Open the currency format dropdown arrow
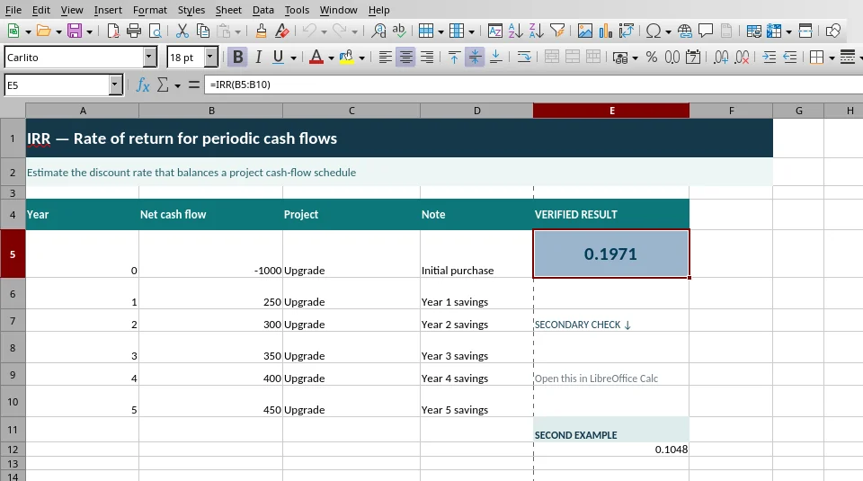 pyautogui.click(x=636, y=58)
